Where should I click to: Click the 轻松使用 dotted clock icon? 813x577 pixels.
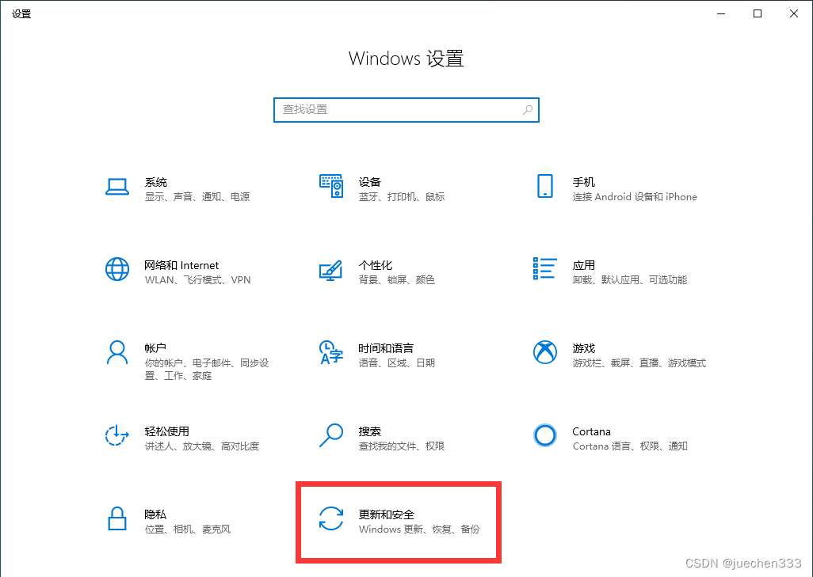click(x=117, y=435)
